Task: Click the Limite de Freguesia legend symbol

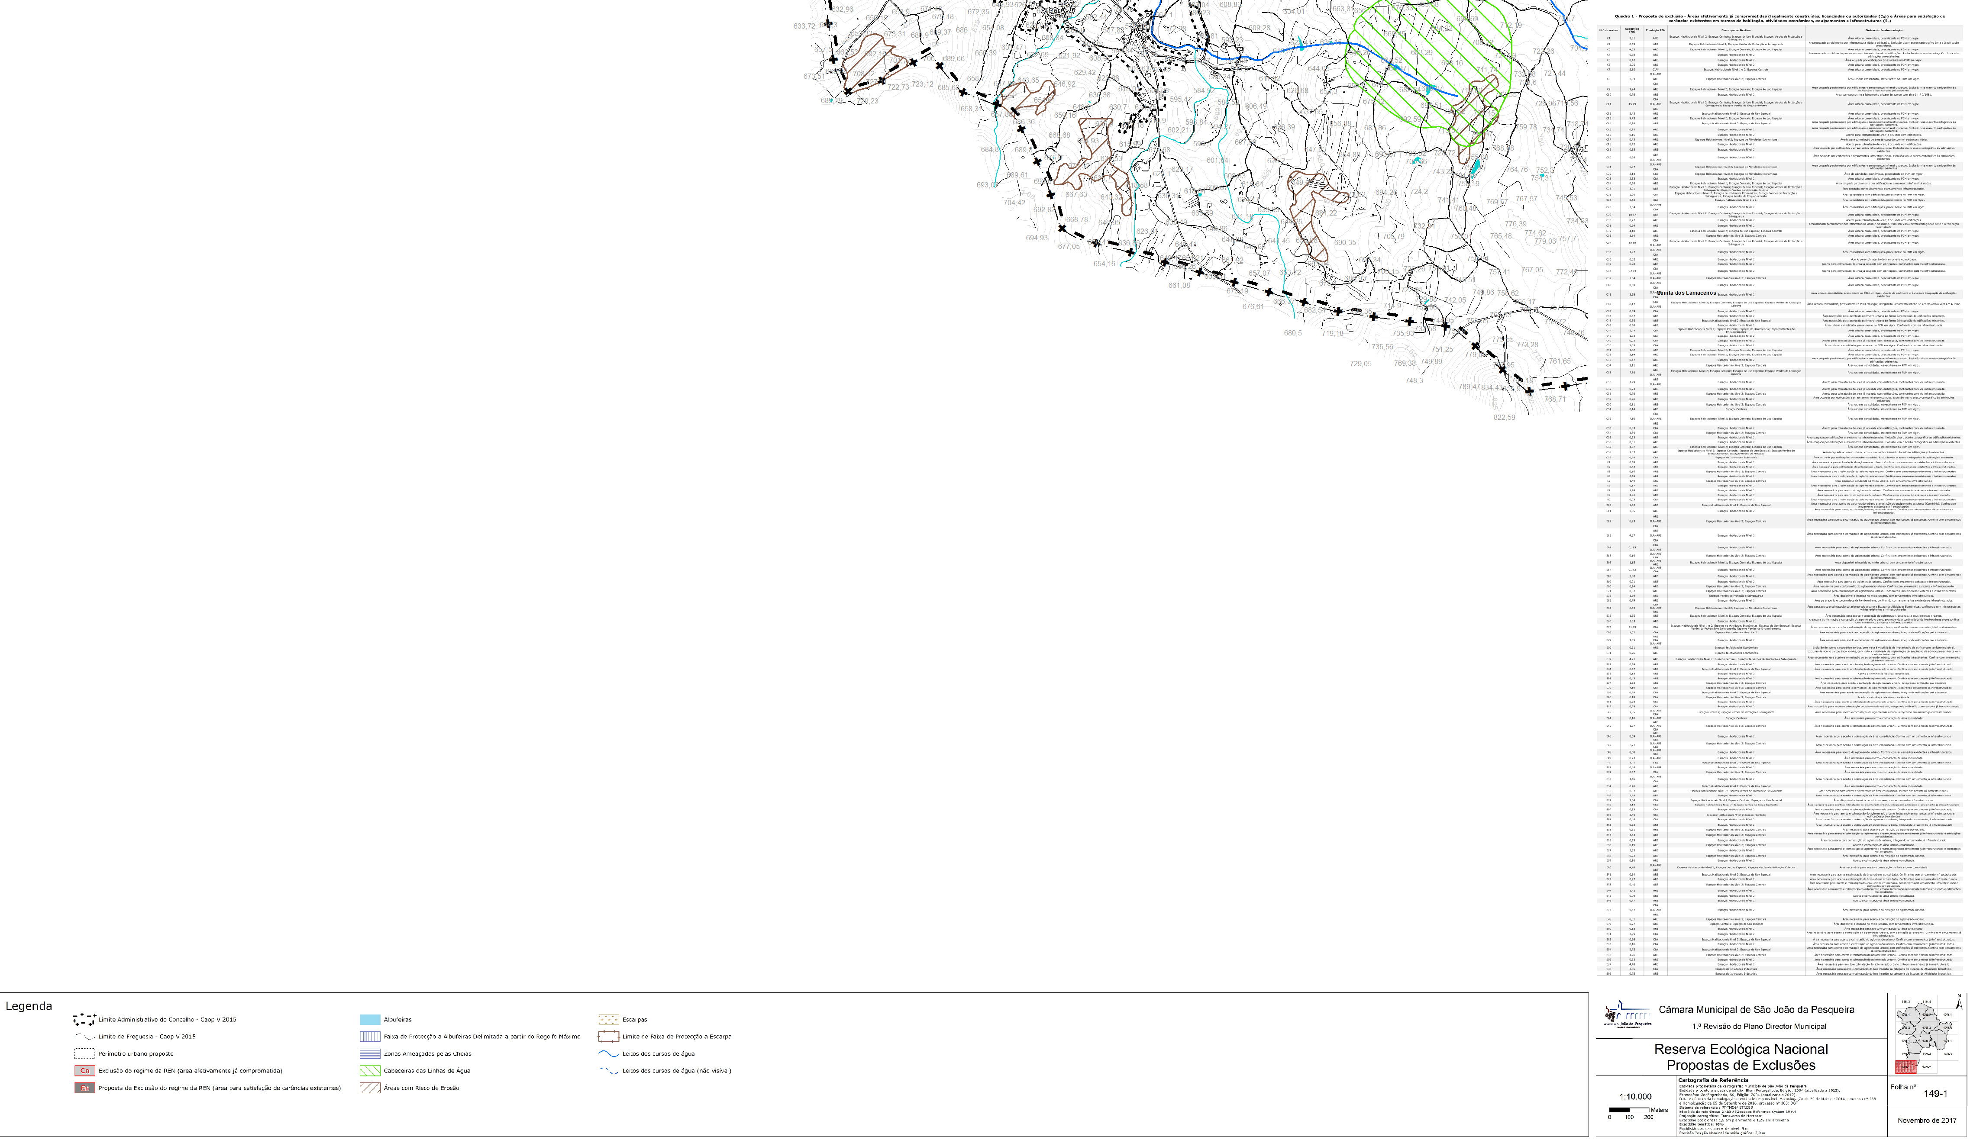Action: [84, 1036]
